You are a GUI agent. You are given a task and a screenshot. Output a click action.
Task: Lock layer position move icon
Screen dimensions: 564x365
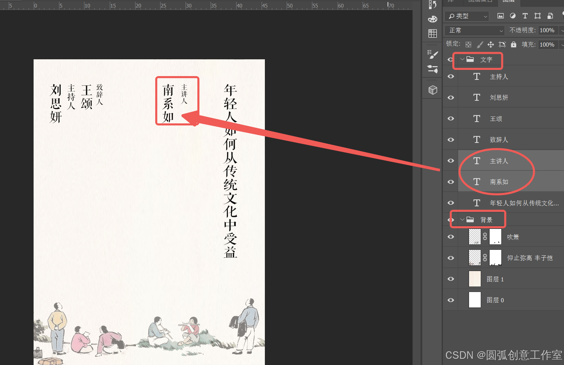(491, 44)
